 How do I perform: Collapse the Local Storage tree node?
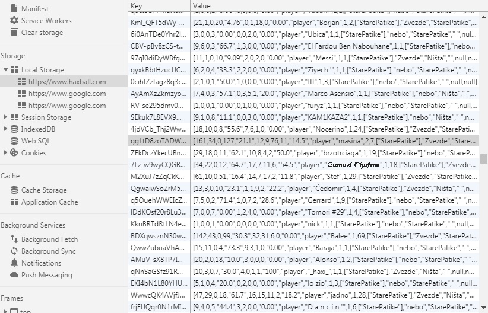click(6, 70)
